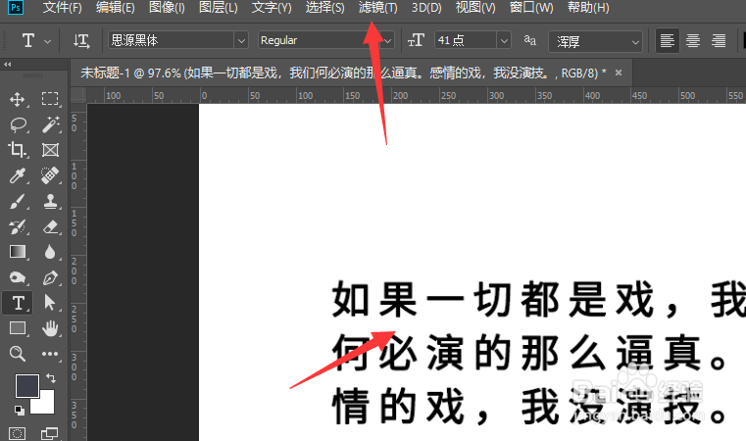The width and height of the screenshot is (746, 441).
Task: Select the Horizontal Type tool
Action: 18,303
